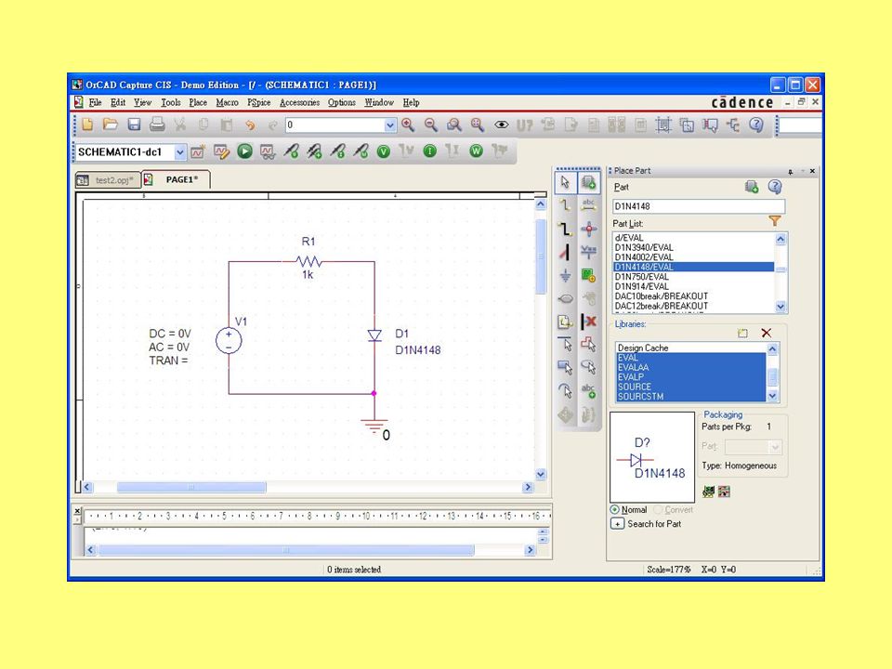Screen dimensions: 892x669
Task: Pin the Place Part panel
Action: pyautogui.click(x=790, y=171)
